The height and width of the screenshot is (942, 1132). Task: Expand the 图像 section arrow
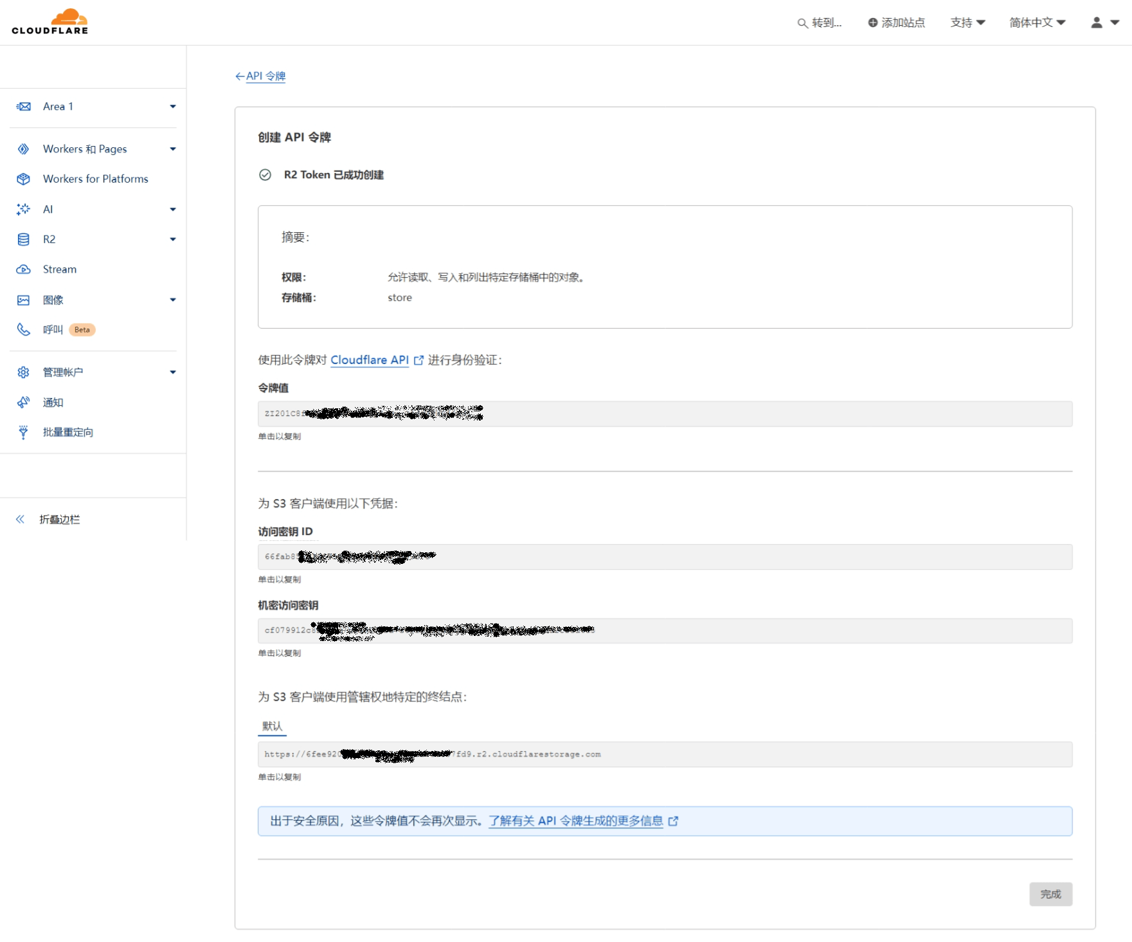coord(173,300)
